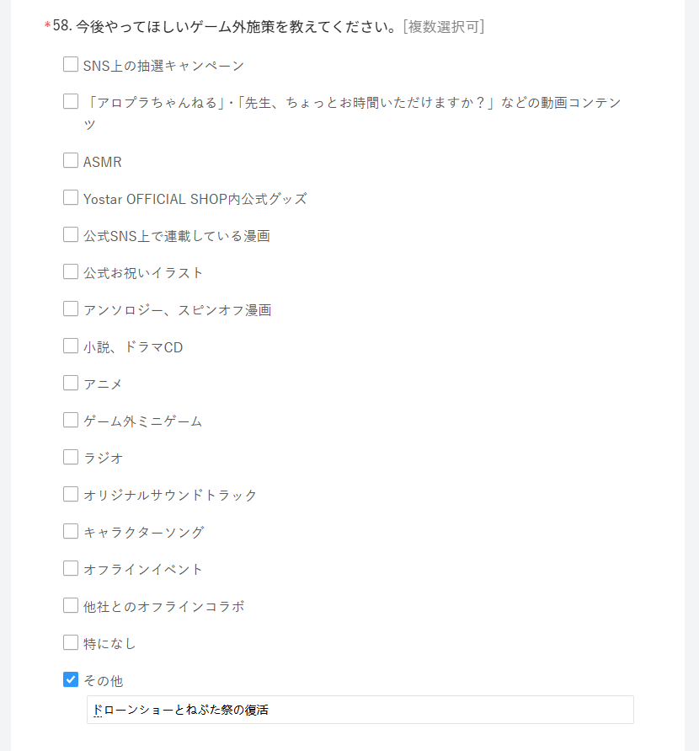Check the 特になし checkbox

coord(71,643)
